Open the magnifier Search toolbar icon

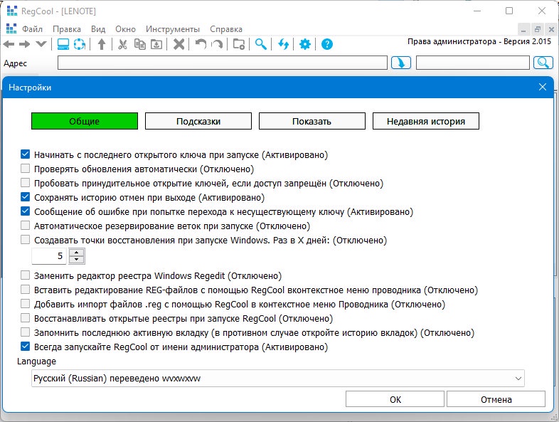(261, 45)
